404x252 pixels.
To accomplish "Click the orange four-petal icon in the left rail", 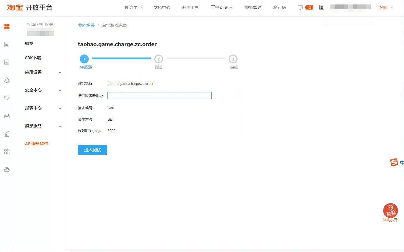I will (x=7, y=27).
